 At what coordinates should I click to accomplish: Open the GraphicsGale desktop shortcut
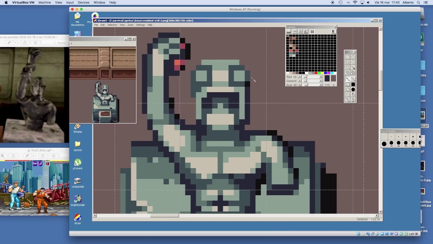(77, 201)
